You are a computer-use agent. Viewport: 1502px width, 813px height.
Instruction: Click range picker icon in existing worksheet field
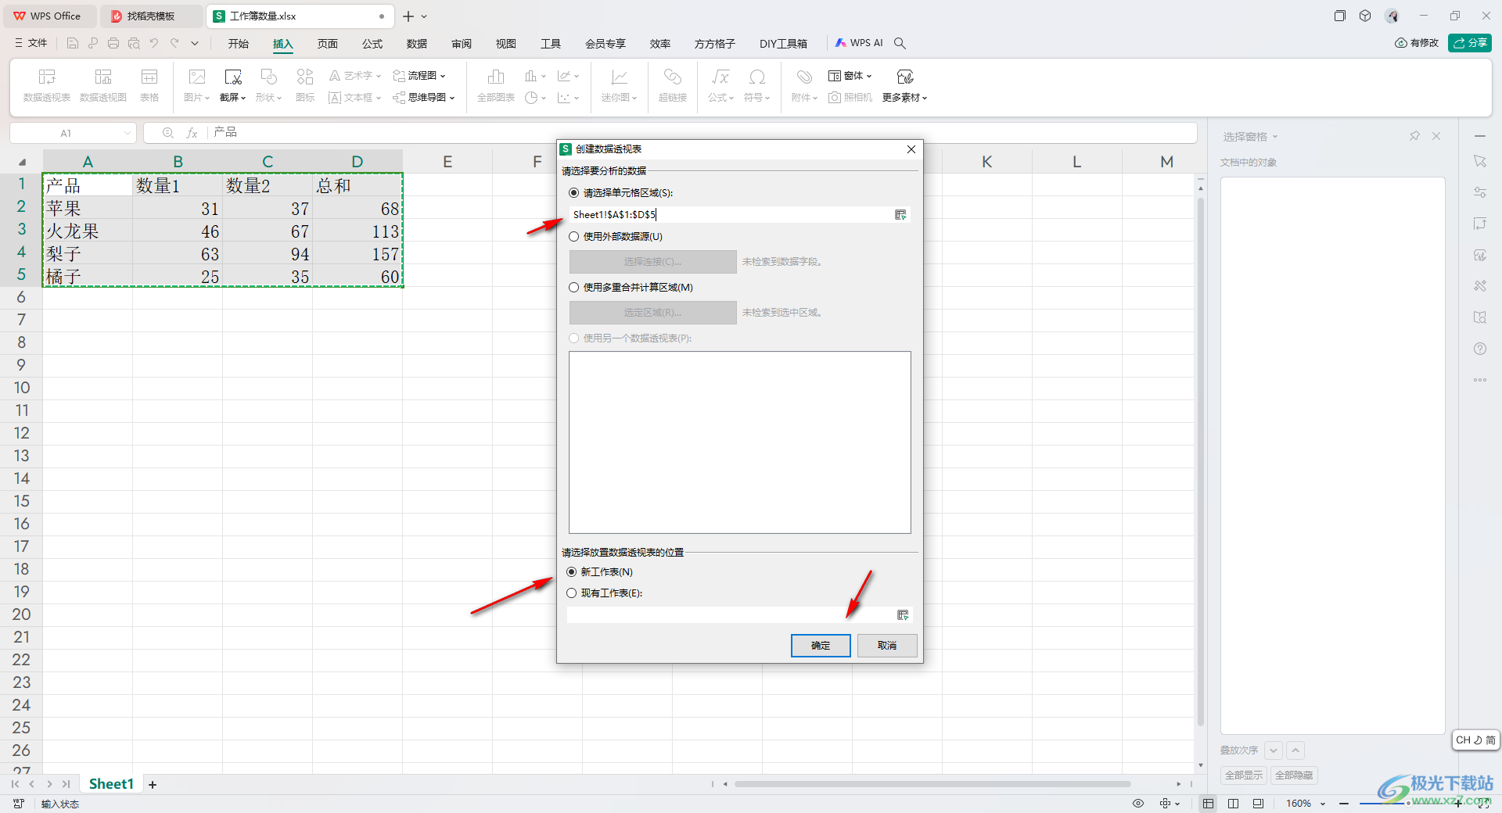coord(903,615)
